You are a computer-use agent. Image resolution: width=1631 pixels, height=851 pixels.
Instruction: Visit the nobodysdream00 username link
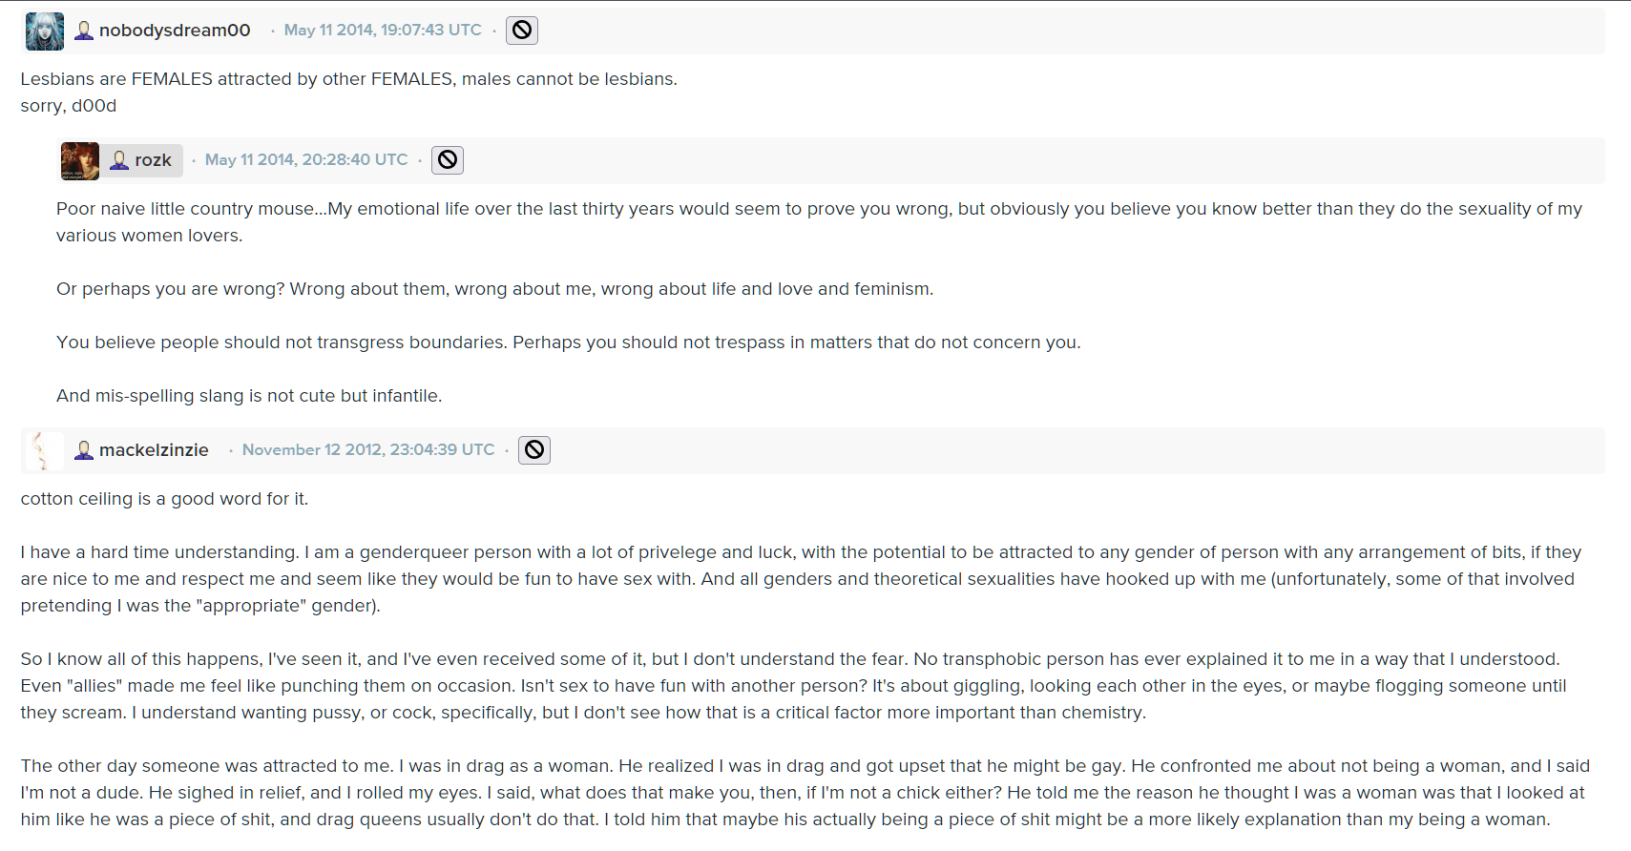click(x=175, y=31)
